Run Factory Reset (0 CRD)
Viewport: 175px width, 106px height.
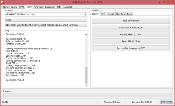tap(131, 34)
